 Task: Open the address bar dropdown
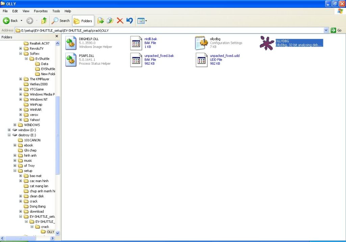(326, 30)
